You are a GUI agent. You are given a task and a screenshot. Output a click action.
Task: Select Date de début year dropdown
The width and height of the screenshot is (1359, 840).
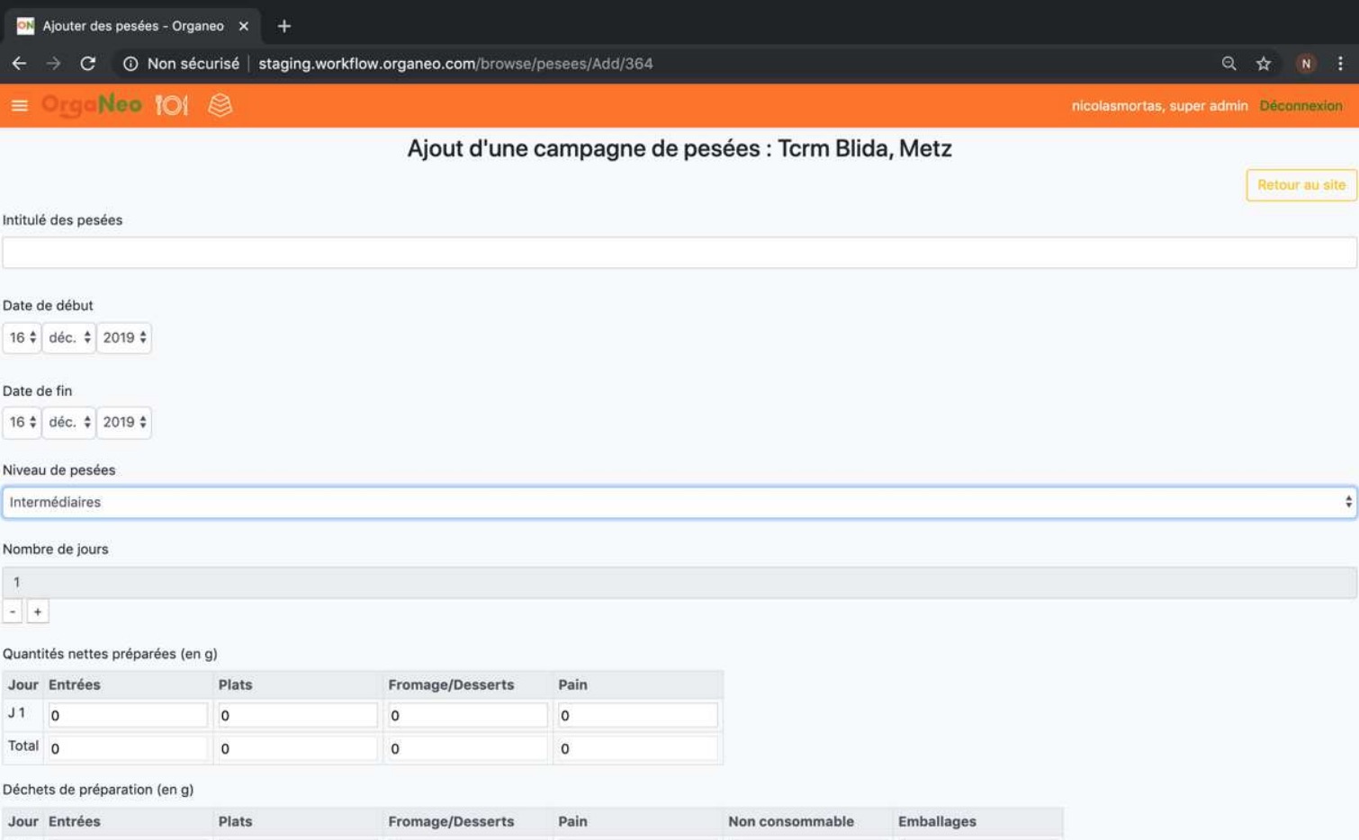pyautogui.click(x=124, y=338)
